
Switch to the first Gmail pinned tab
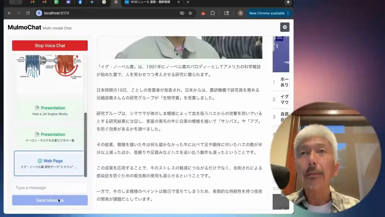[32, 2]
